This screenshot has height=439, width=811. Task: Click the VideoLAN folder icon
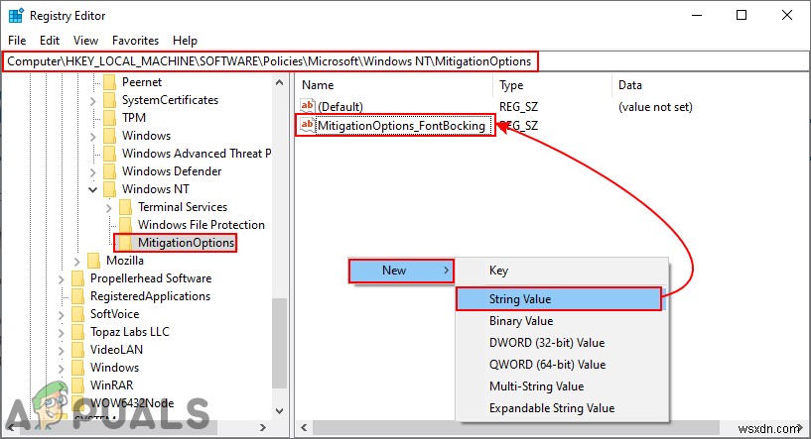pos(77,350)
